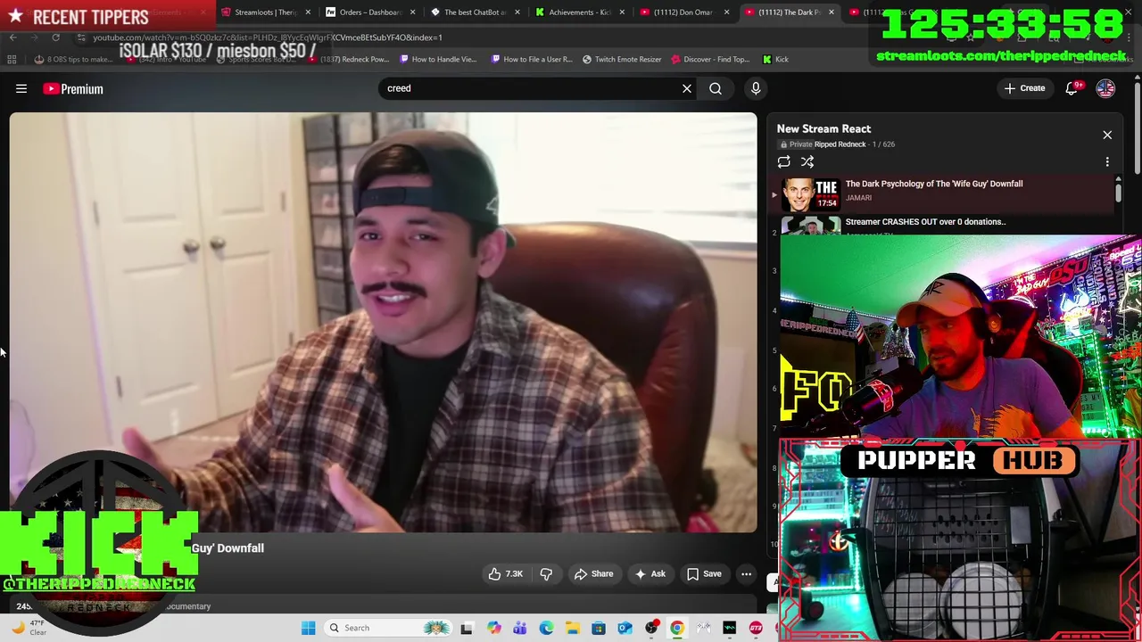This screenshot has width=1142, height=642.
Task: Close the New Stream React playlist panel
Action: click(1107, 135)
